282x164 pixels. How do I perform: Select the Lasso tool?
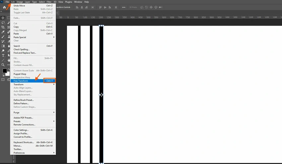3,23
